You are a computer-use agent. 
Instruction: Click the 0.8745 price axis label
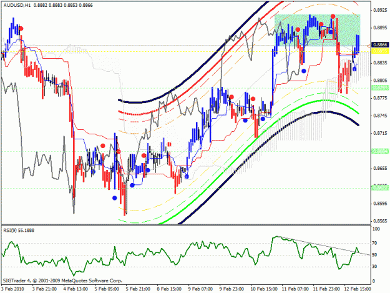pos(381,116)
